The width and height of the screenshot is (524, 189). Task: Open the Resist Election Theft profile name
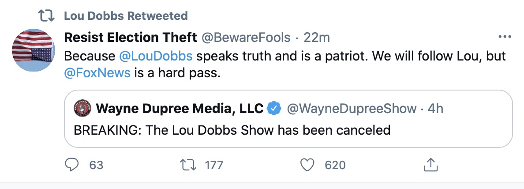(131, 38)
